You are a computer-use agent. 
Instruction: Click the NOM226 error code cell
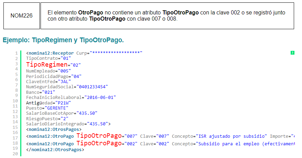point(22,16)
